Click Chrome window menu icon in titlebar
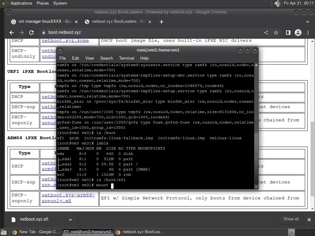315x236 pixels. coord(8,12)
